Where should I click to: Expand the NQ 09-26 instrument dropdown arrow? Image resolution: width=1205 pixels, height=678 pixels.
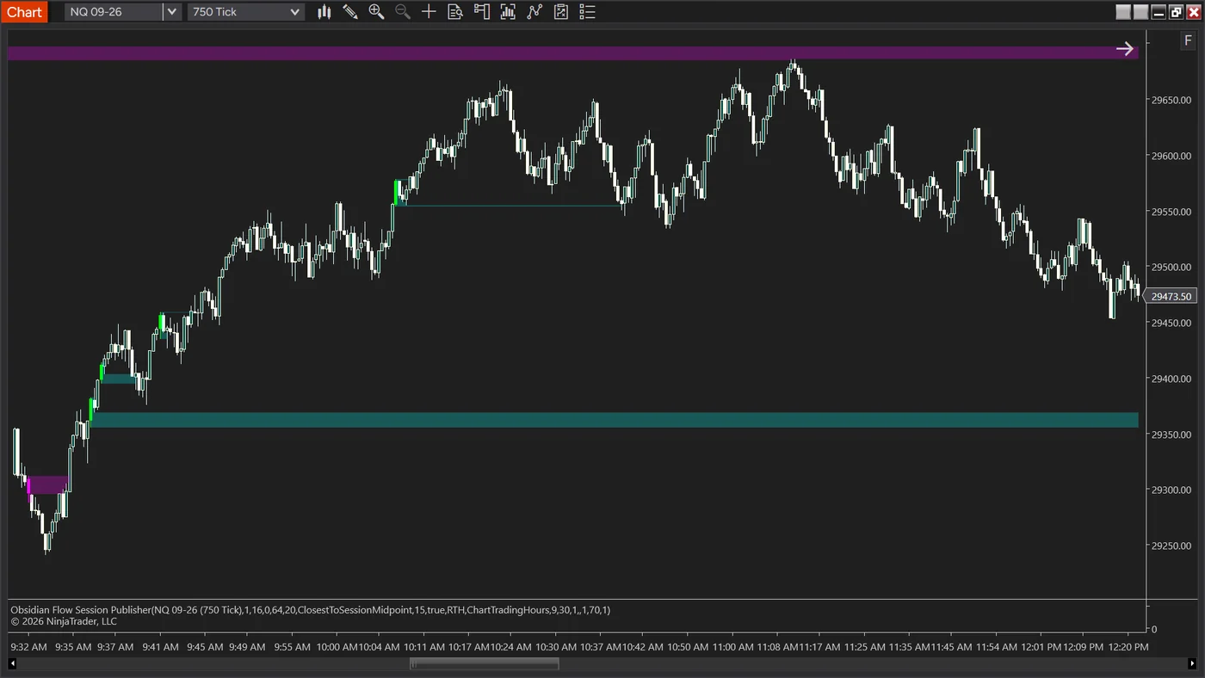pyautogui.click(x=171, y=12)
